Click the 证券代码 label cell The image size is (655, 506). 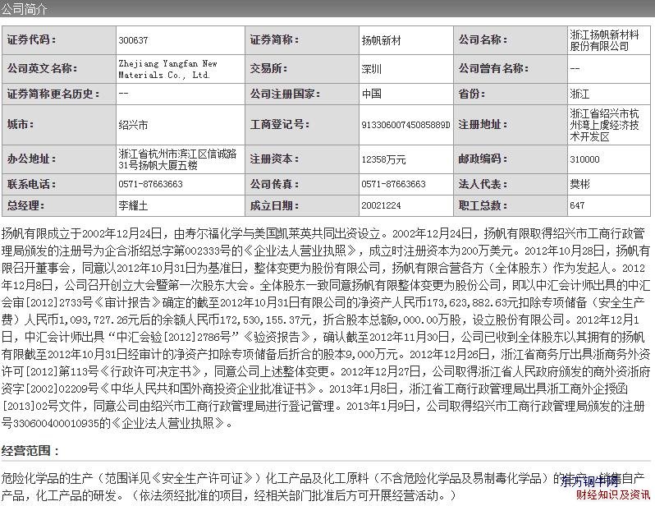59,39
